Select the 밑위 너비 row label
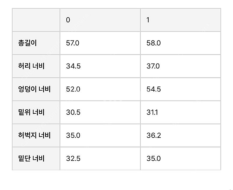Viewport: 233px width, 190px height. click(x=31, y=112)
